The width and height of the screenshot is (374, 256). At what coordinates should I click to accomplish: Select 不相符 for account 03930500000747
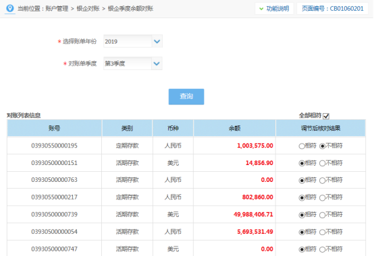pos(322,249)
